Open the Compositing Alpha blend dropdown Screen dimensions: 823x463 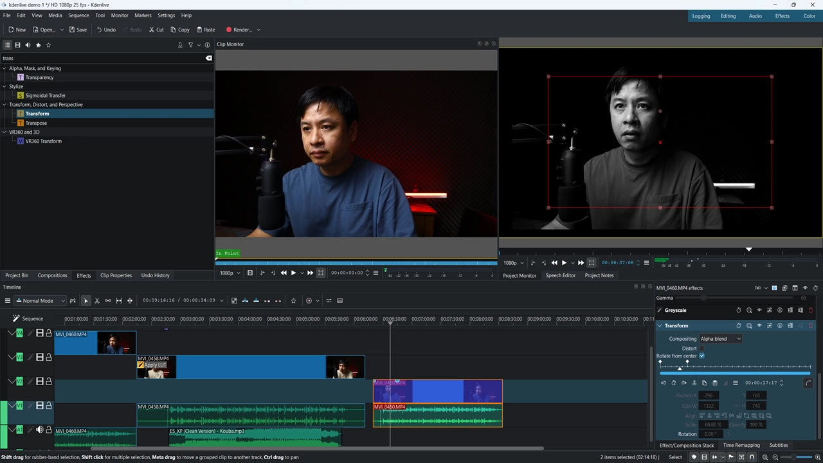pyautogui.click(x=720, y=339)
